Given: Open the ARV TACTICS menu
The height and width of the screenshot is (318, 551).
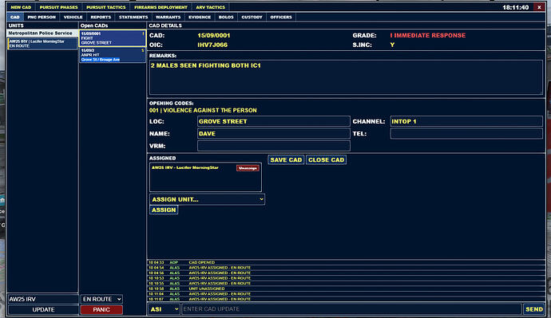Looking at the screenshot, I should click(210, 7).
